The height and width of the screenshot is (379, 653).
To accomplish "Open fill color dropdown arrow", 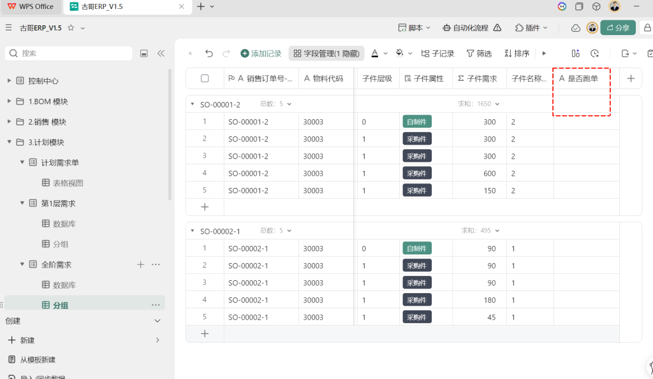I will pyautogui.click(x=410, y=54).
